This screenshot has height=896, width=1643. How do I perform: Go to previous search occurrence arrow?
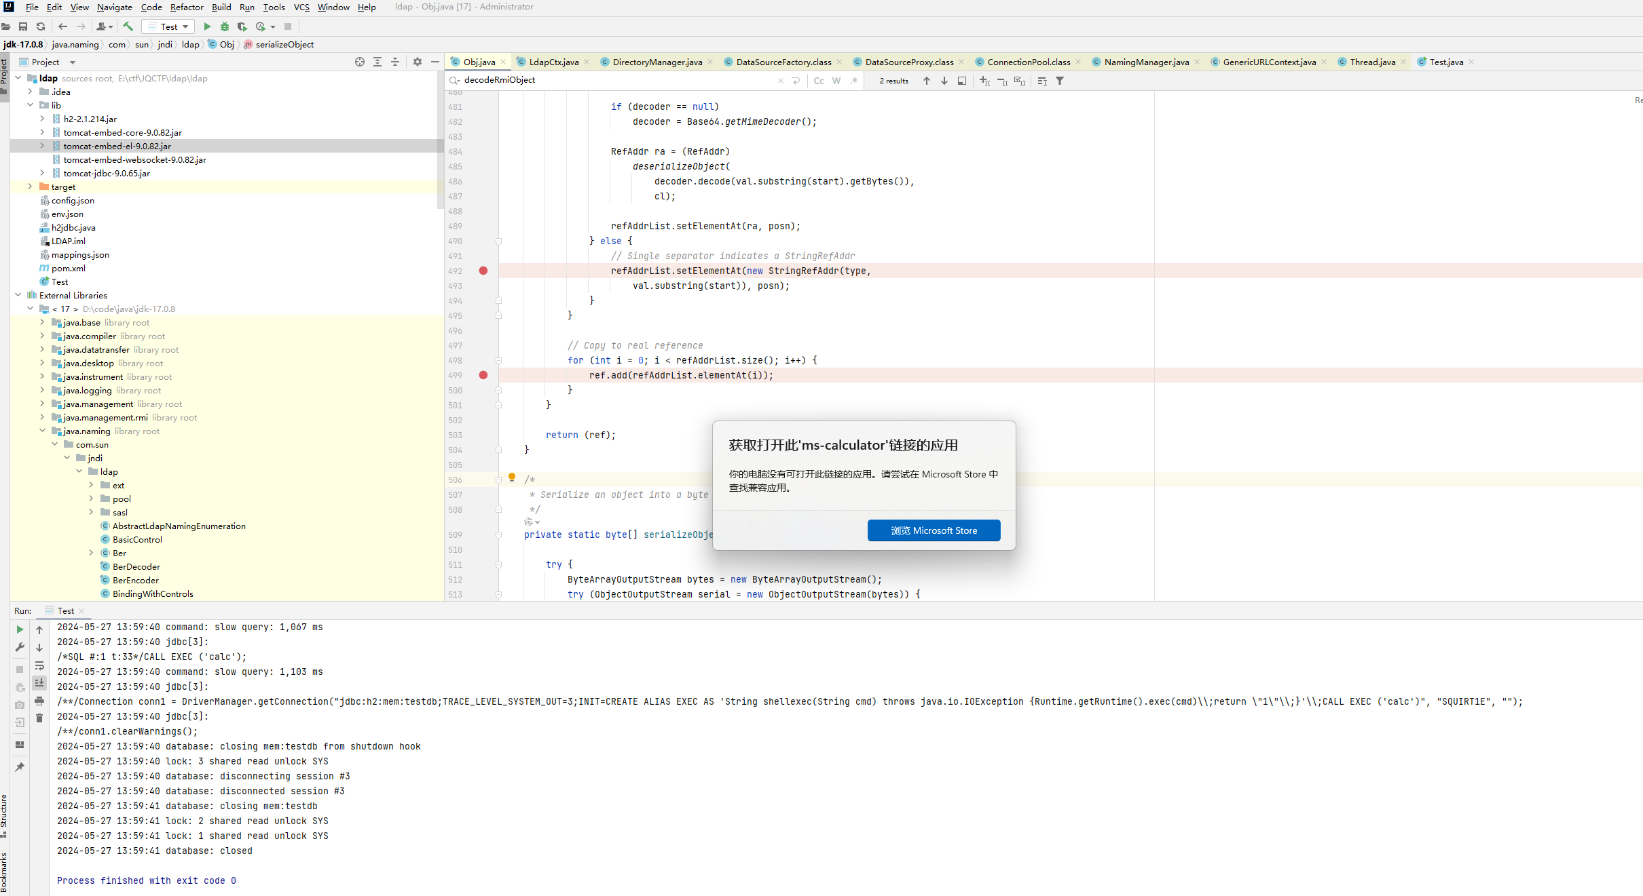pos(927,81)
